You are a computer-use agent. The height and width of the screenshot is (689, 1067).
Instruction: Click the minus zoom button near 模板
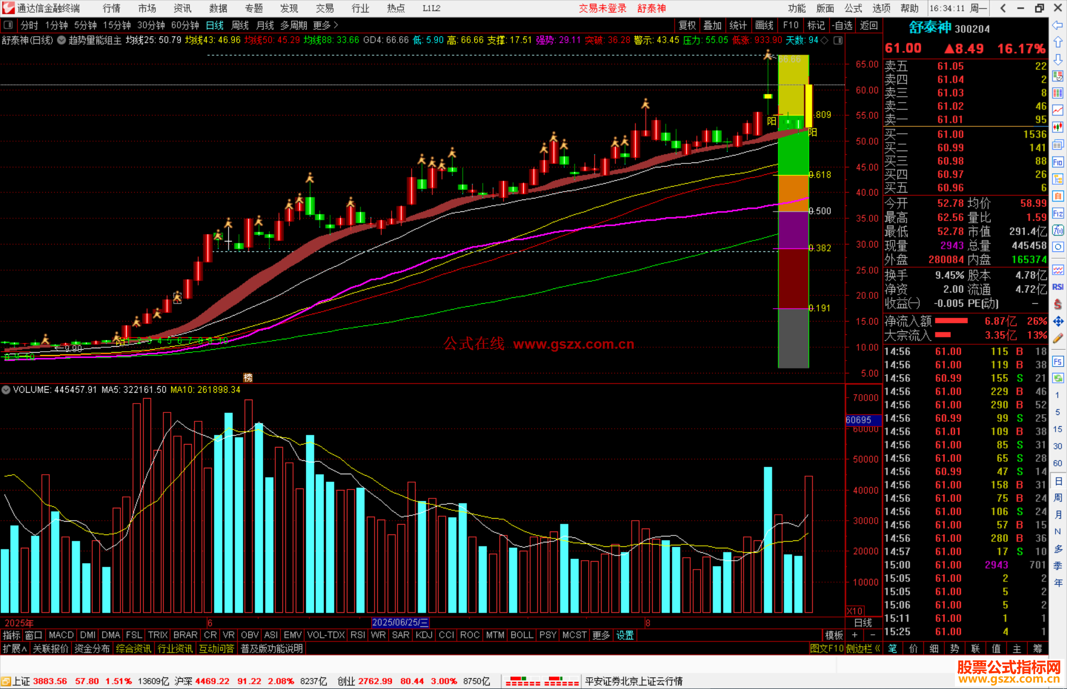pos(872,635)
